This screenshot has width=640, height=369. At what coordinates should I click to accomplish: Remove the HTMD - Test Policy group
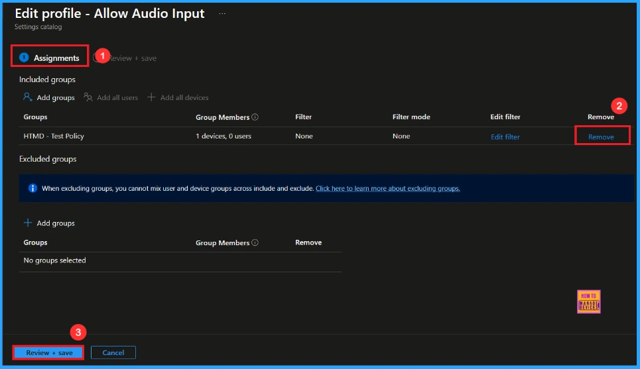[x=601, y=137]
